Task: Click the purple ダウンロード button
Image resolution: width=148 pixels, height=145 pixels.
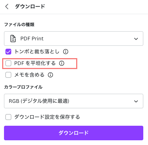Action: click(74, 133)
